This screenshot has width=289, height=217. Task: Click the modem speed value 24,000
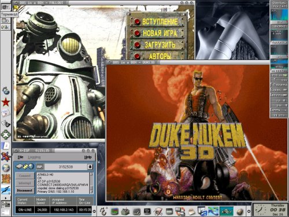coord(42,209)
